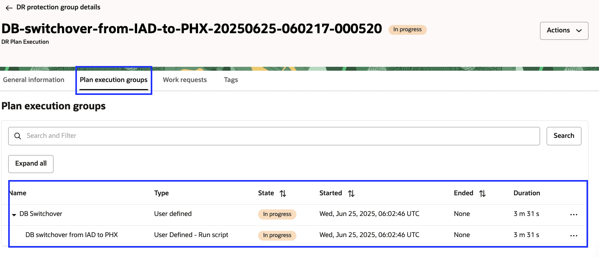Screen dimensions: 599x257
Task: Collapse the DB Switchover group using its chevron
Action: (x=14, y=214)
